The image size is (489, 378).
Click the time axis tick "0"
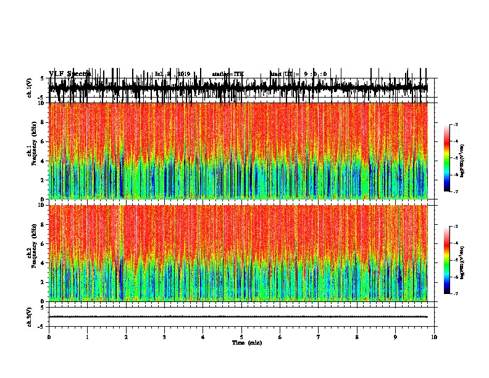tap(49, 337)
